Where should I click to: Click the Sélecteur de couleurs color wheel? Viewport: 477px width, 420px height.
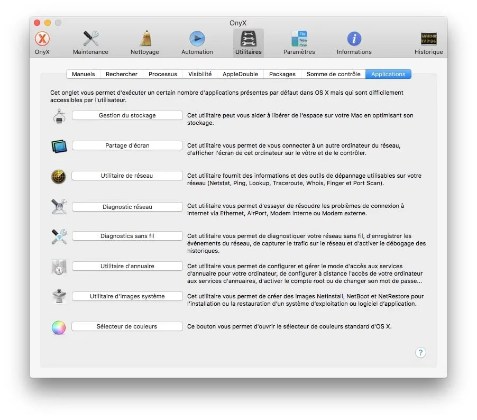point(59,328)
